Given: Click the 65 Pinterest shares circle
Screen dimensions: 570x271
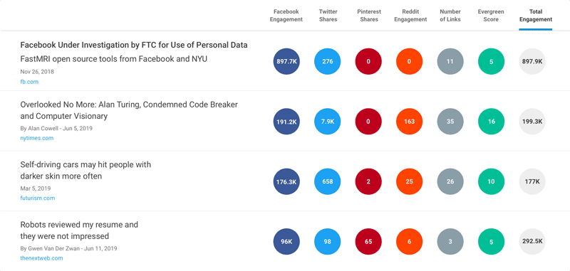Looking at the screenshot, I should [x=368, y=242].
